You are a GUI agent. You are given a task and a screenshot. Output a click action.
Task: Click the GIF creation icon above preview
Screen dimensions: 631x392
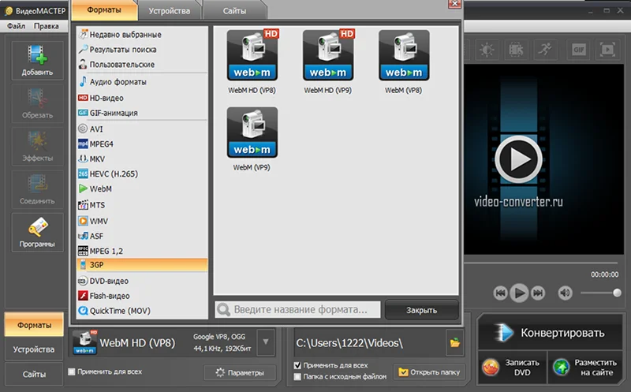pyautogui.click(x=578, y=50)
